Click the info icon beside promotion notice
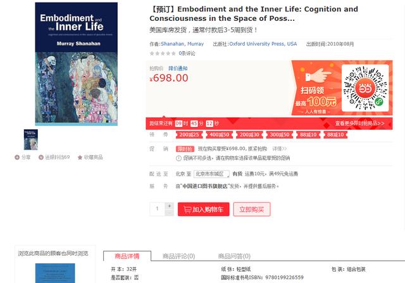Screen dimensions: 405x283 pyautogui.click(x=178, y=158)
